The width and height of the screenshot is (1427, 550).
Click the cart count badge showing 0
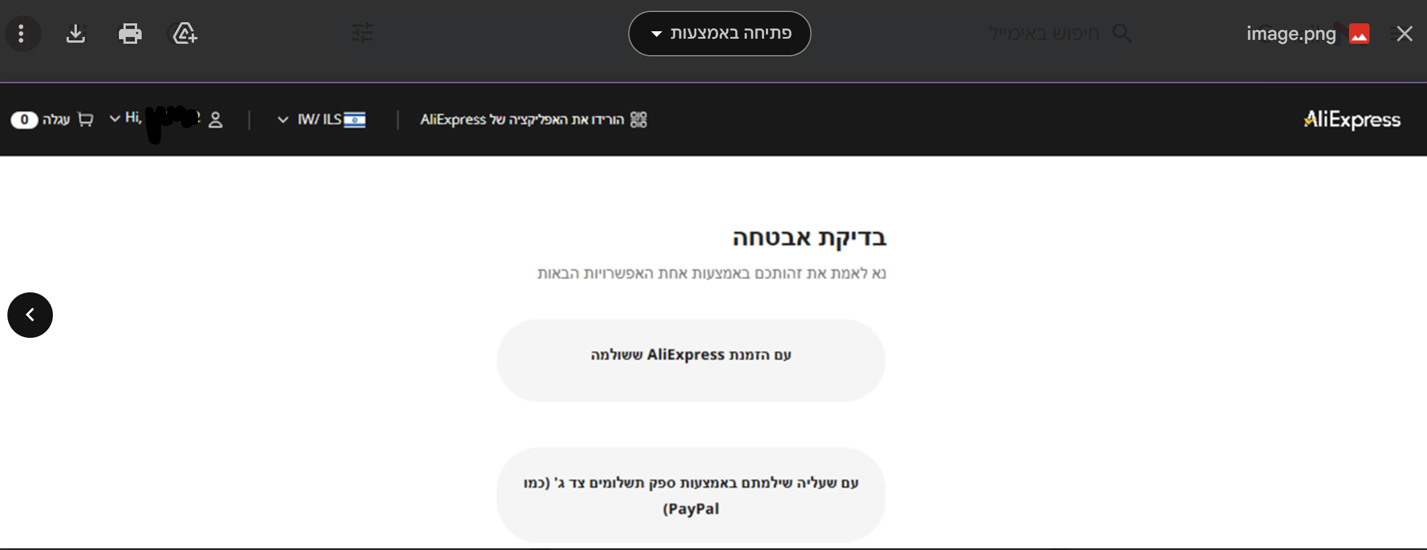pos(24,119)
